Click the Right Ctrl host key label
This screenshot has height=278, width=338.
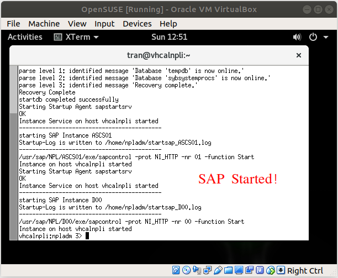pyautogui.click(x=305, y=270)
